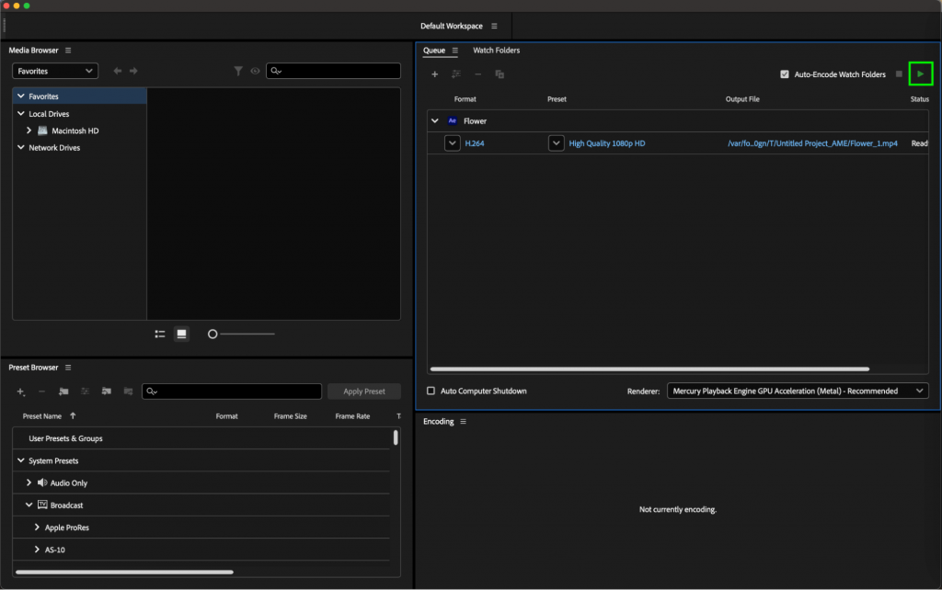Duplicate the selected queue item
This screenshot has height=590, width=942.
pos(500,74)
